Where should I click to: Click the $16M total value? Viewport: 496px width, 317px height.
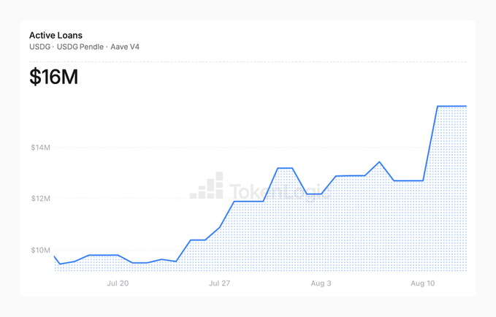pos(54,77)
